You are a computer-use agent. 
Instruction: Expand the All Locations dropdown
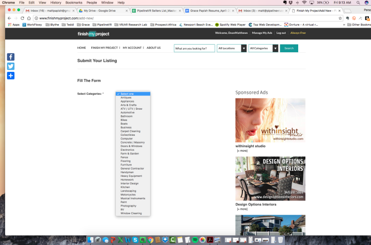tap(232, 48)
